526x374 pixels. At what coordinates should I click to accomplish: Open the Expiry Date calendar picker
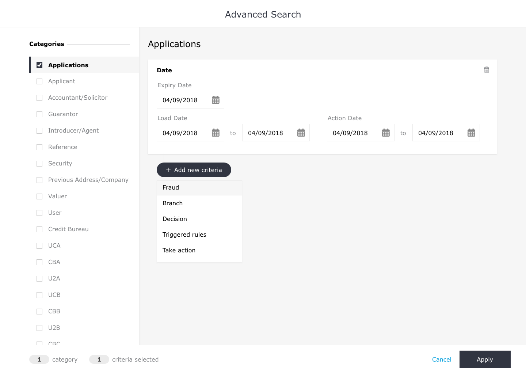[x=216, y=100]
